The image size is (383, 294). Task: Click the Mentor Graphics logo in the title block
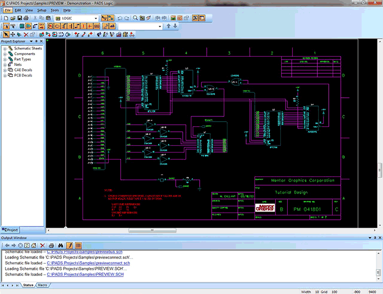click(265, 208)
